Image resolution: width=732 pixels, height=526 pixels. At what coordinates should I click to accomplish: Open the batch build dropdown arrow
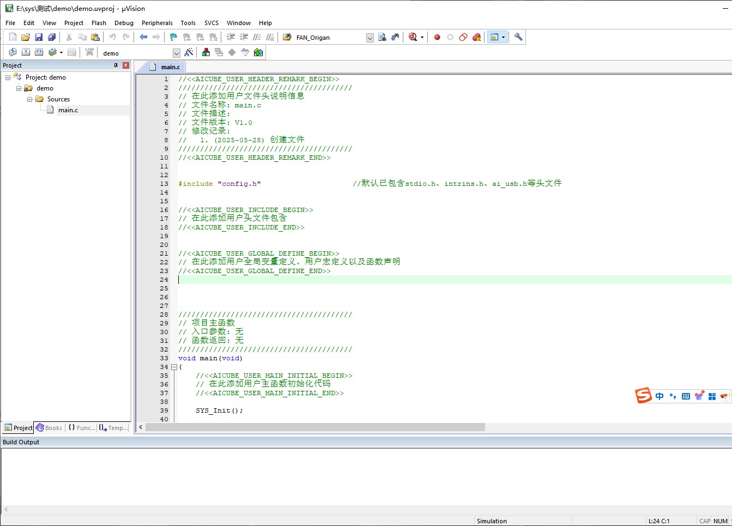click(x=61, y=53)
